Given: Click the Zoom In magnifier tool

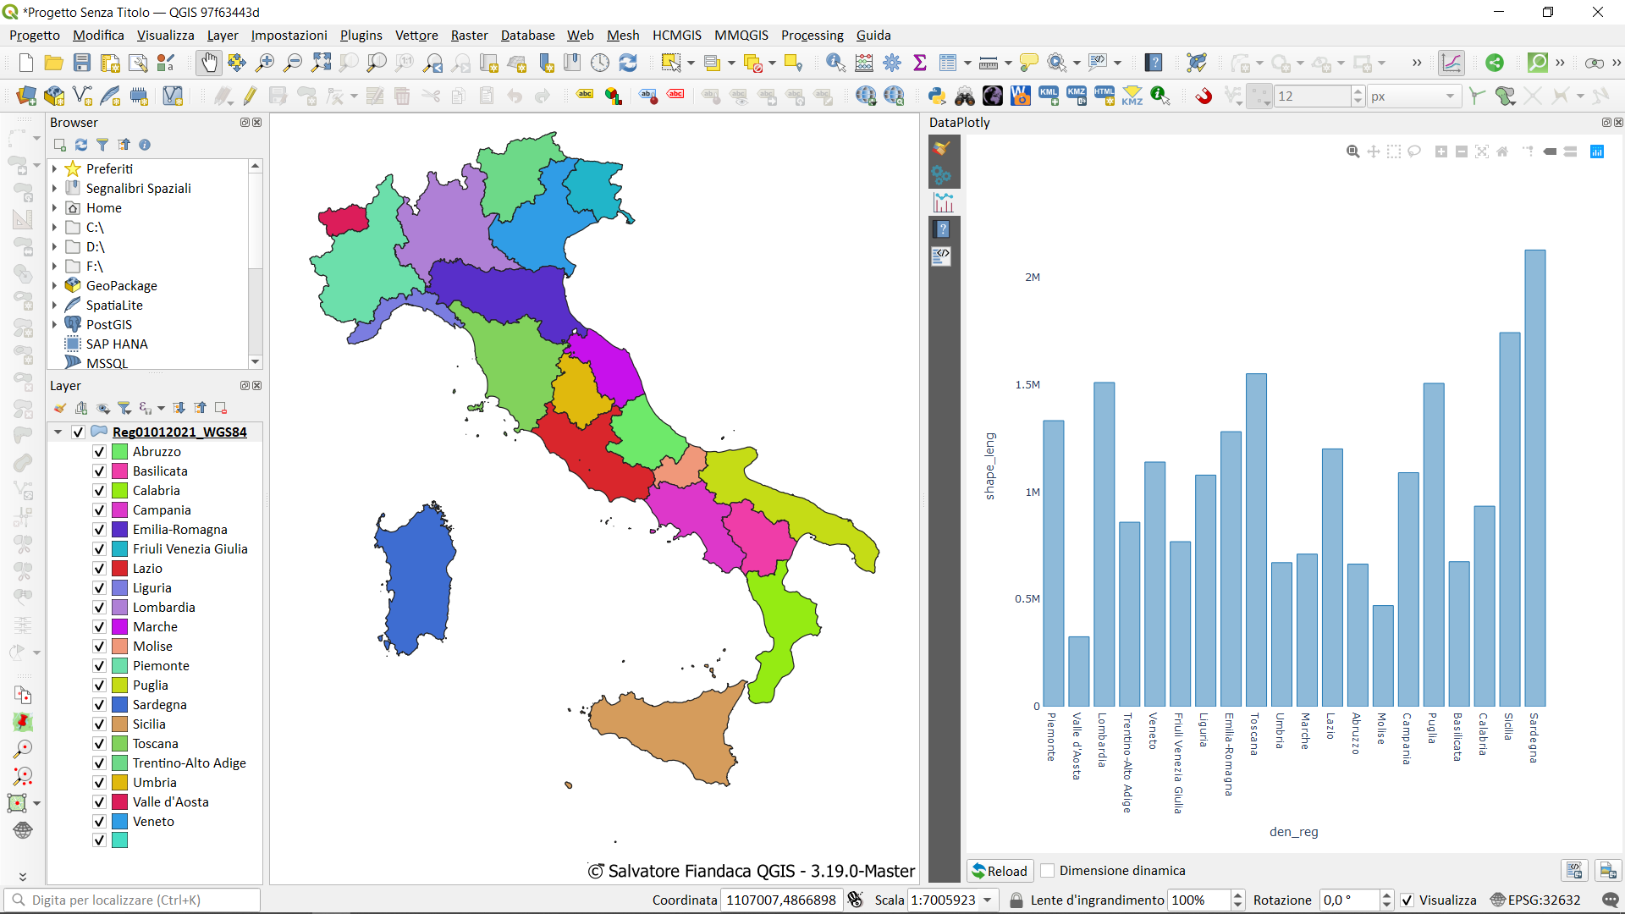Looking at the screenshot, I should (x=265, y=63).
